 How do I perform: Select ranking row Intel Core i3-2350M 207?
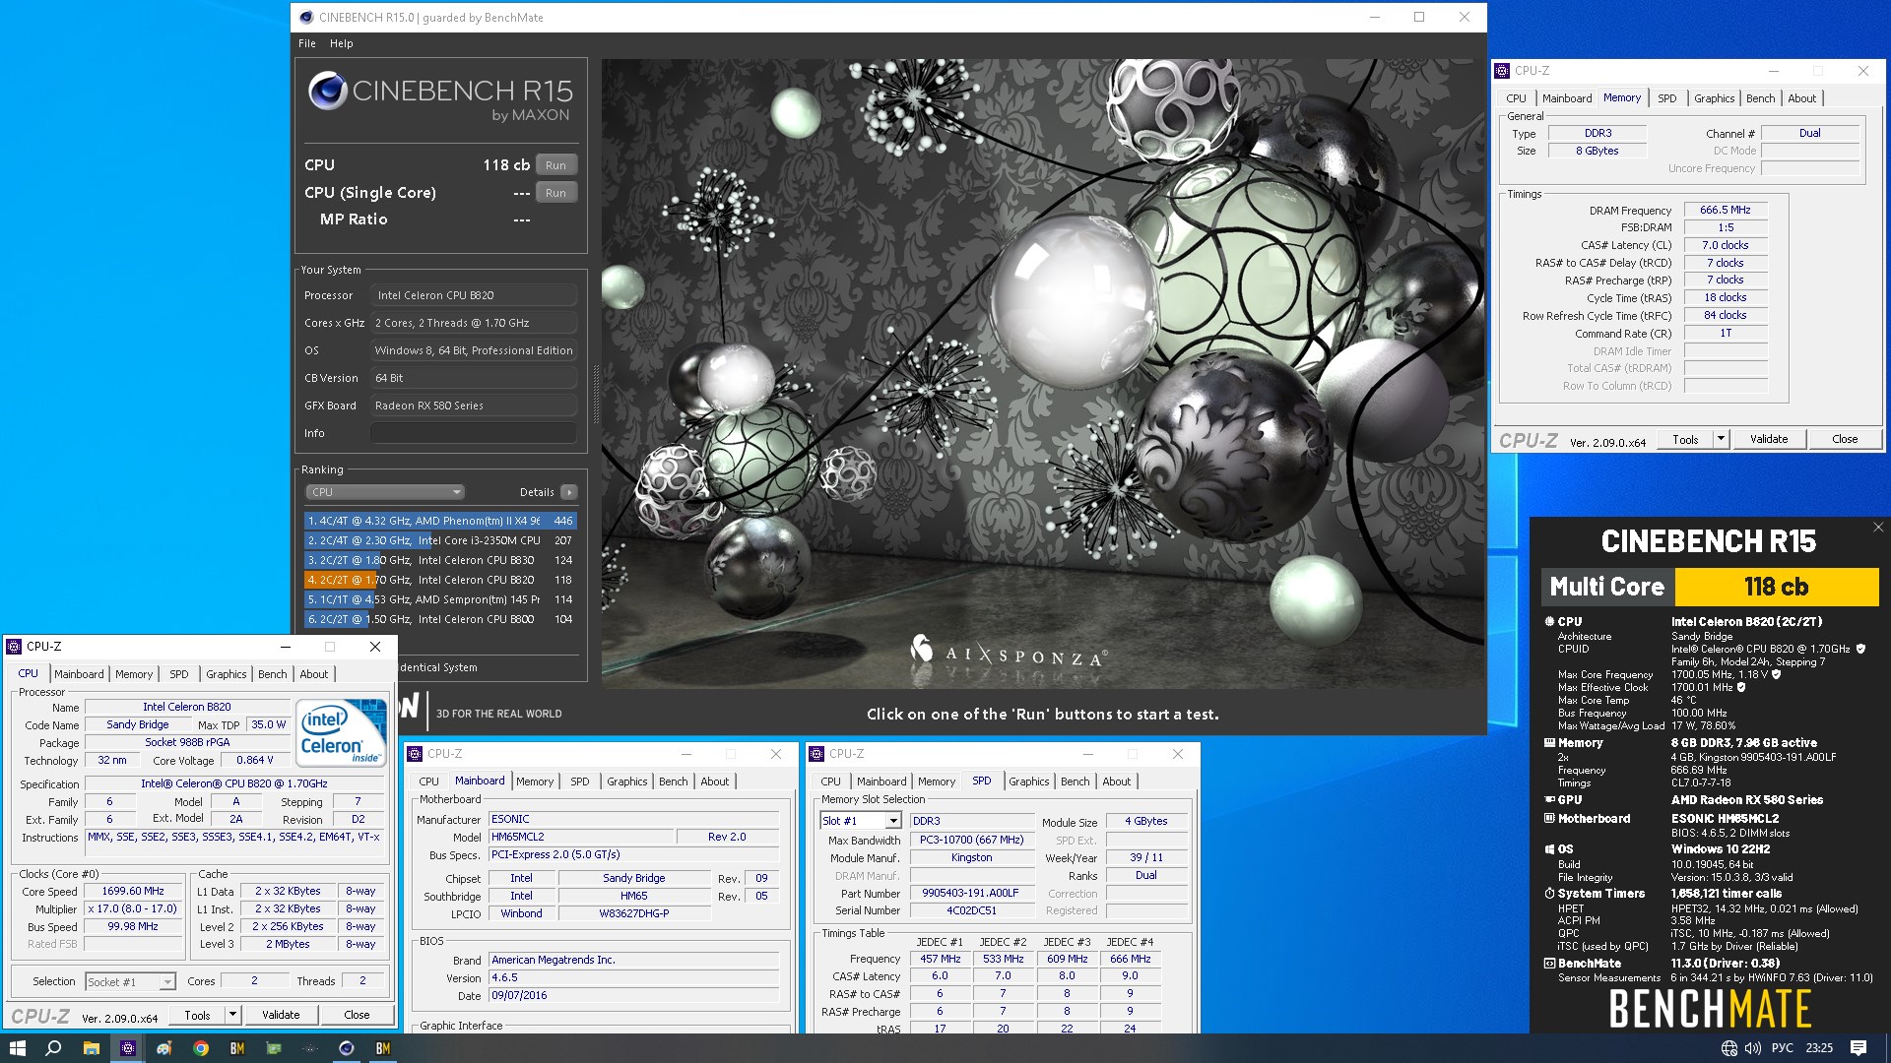pos(440,540)
